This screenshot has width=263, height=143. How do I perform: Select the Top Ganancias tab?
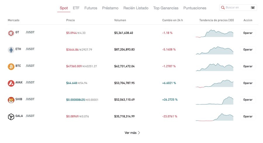click(x=166, y=8)
